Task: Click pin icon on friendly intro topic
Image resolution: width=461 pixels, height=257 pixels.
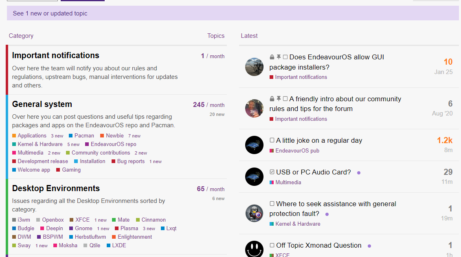Action: [279, 99]
